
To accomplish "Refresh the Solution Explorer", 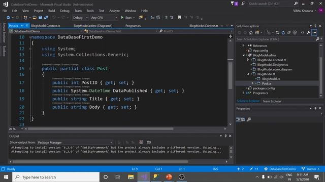I will 283,32.
